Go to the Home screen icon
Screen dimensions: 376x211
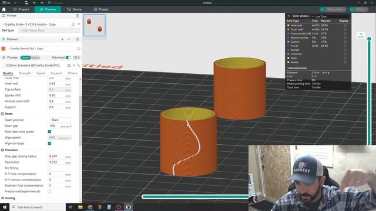[x=4, y=9]
